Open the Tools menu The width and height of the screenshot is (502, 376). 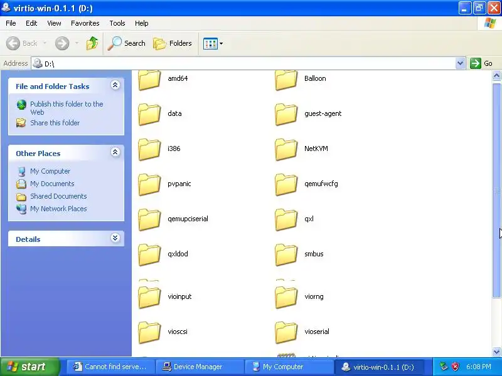click(x=117, y=23)
